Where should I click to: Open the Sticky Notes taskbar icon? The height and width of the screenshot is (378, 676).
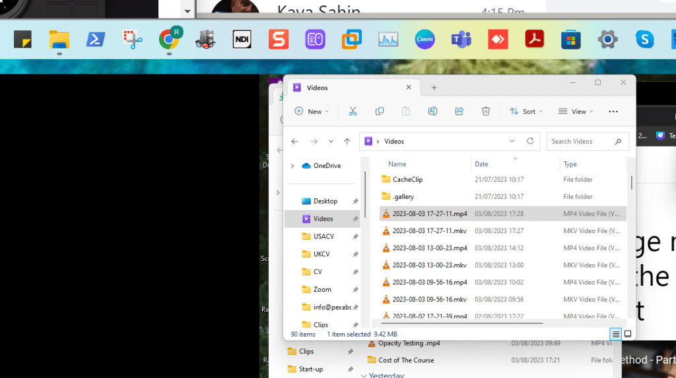pyautogui.click(x=22, y=40)
